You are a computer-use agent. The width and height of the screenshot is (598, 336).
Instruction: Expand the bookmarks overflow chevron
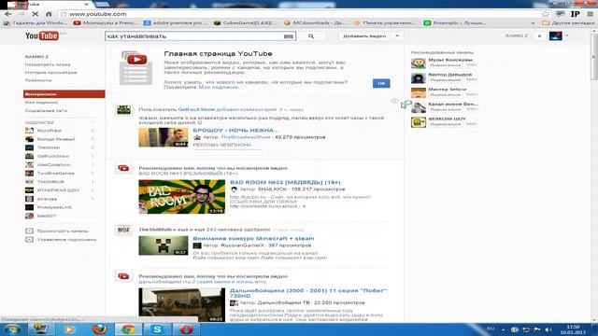(x=533, y=23)
